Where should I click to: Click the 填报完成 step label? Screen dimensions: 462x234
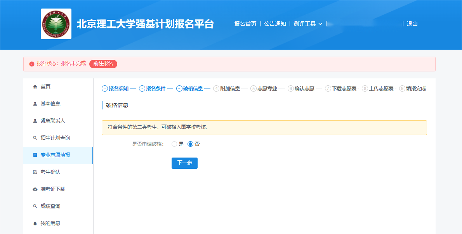coord(416,88)
